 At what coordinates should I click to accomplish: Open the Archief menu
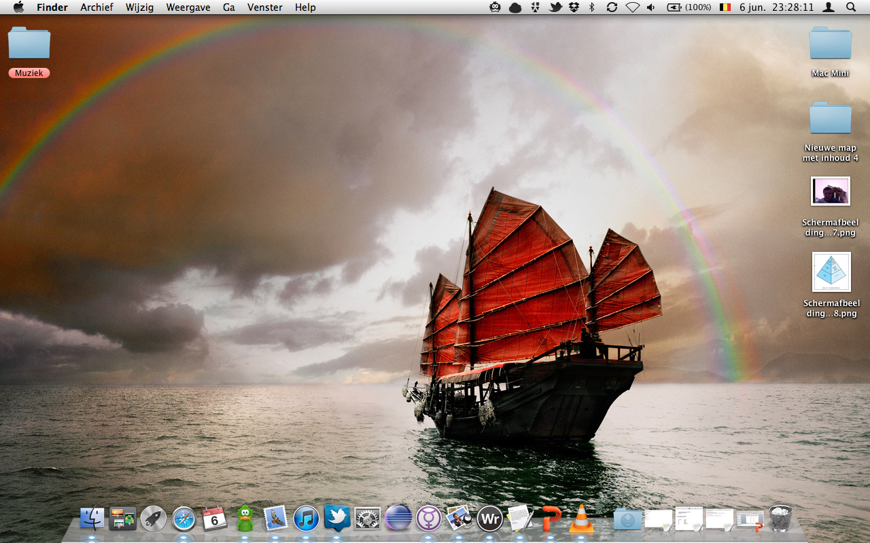tap(97, 7)
